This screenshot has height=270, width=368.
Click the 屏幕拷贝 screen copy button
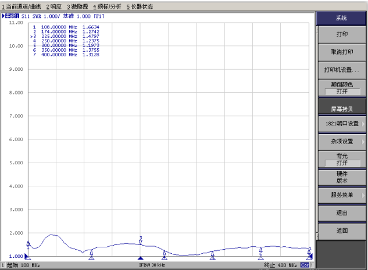[x=341, y=108]
